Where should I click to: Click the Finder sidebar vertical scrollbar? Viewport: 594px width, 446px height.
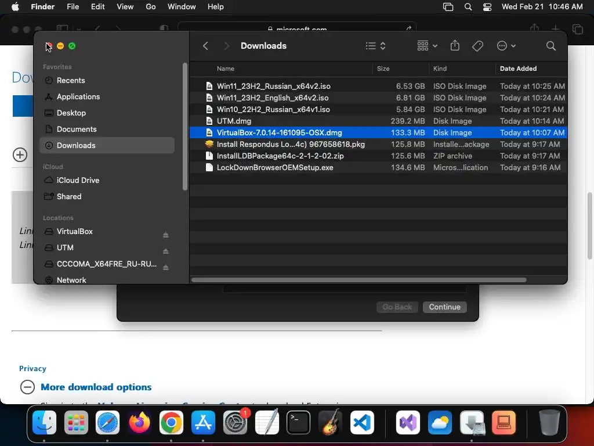click(185, 127)
